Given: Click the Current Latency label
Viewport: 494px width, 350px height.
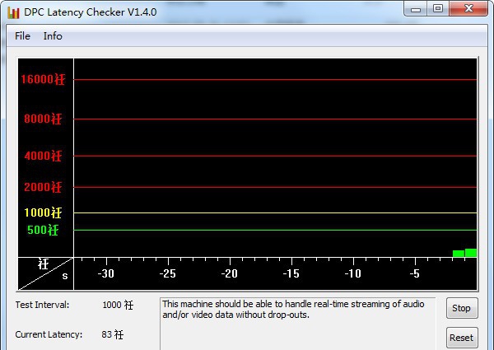Looking at the screenshot, I should pyautogui.click(x=49, y=334).
